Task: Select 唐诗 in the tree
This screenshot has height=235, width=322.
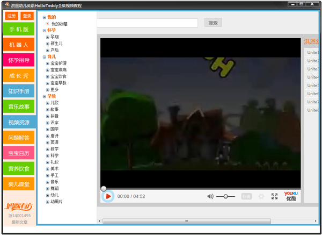Action: [x=54, y=136]
